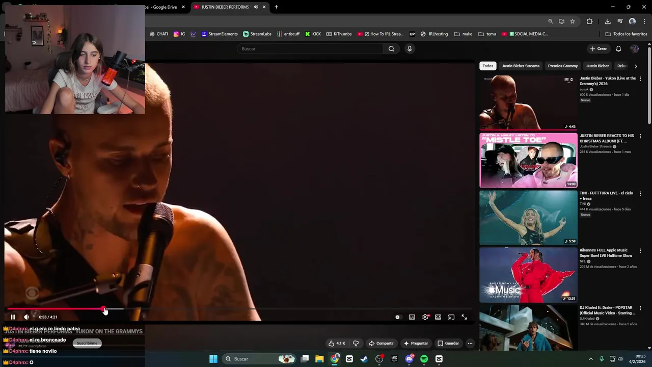Mute the JUSTIN BIEBER PERFORMS tab audio
Viewport: 652px width, 367px height.
point(256,7)
